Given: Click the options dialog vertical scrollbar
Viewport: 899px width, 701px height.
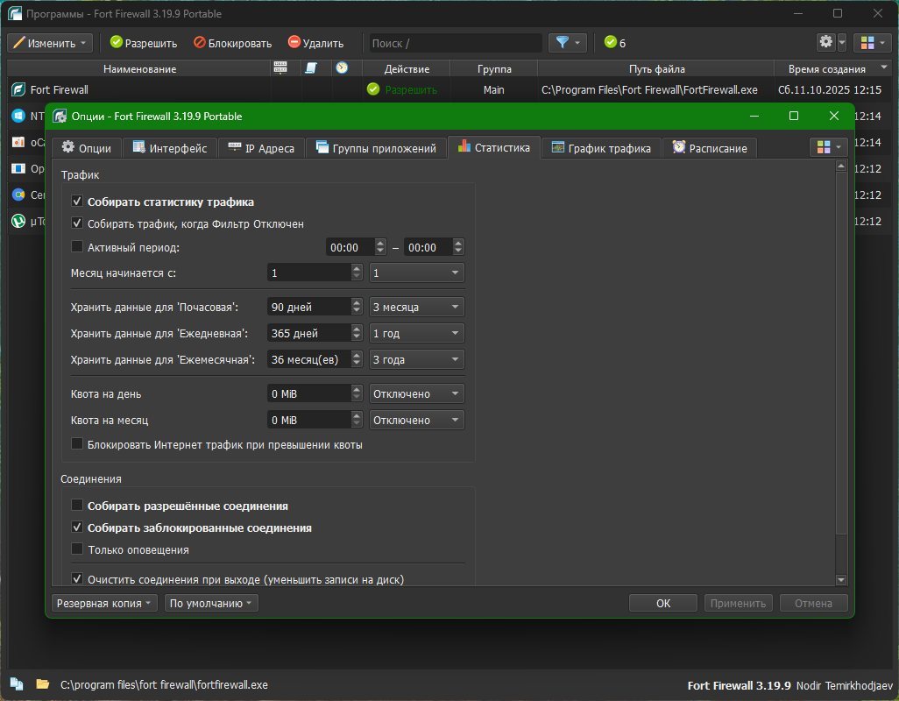Looking at the screenshot, I should tap(842, 350).
